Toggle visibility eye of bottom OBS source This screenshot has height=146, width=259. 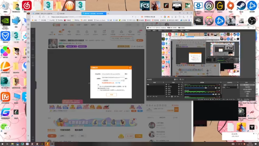point(179,94)
